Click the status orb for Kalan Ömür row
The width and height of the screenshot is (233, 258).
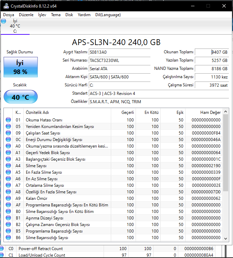(8, 198)
